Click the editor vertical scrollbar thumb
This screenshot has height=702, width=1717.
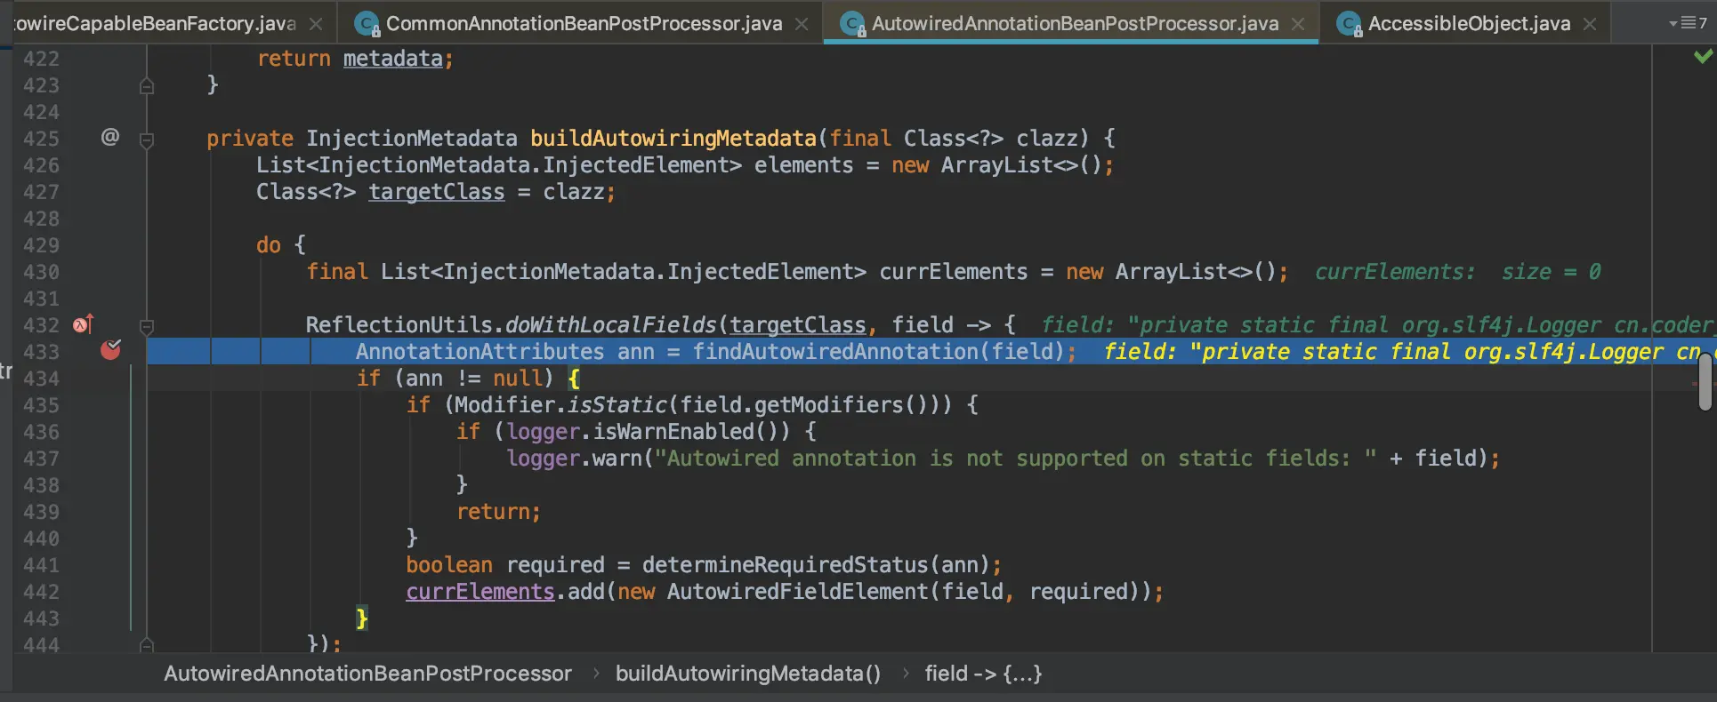pyautogui.click(x=1705, y=381)
